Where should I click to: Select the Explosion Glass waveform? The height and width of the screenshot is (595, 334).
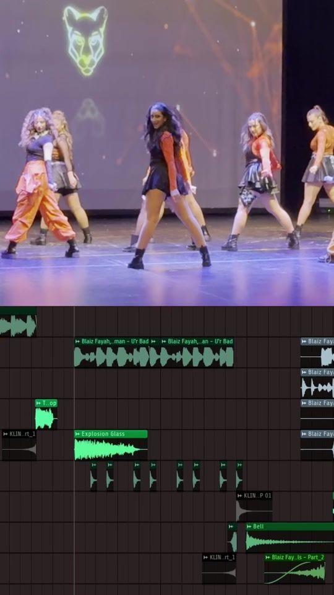pyautogui.click(x=111, y=449)
